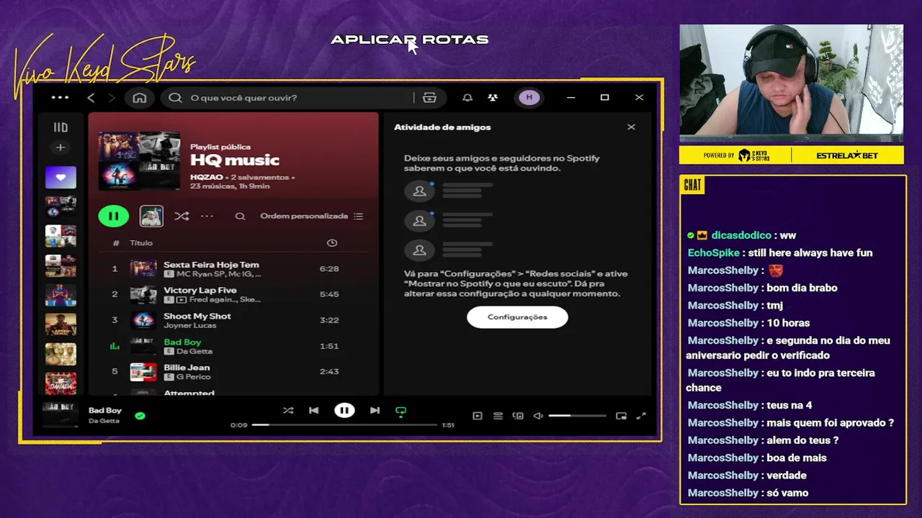Image resolution: width=922 pixels, height=518 pixels.
Task: Pause playlist with green button
Action: pyautogui.click(x=113, y=216)
